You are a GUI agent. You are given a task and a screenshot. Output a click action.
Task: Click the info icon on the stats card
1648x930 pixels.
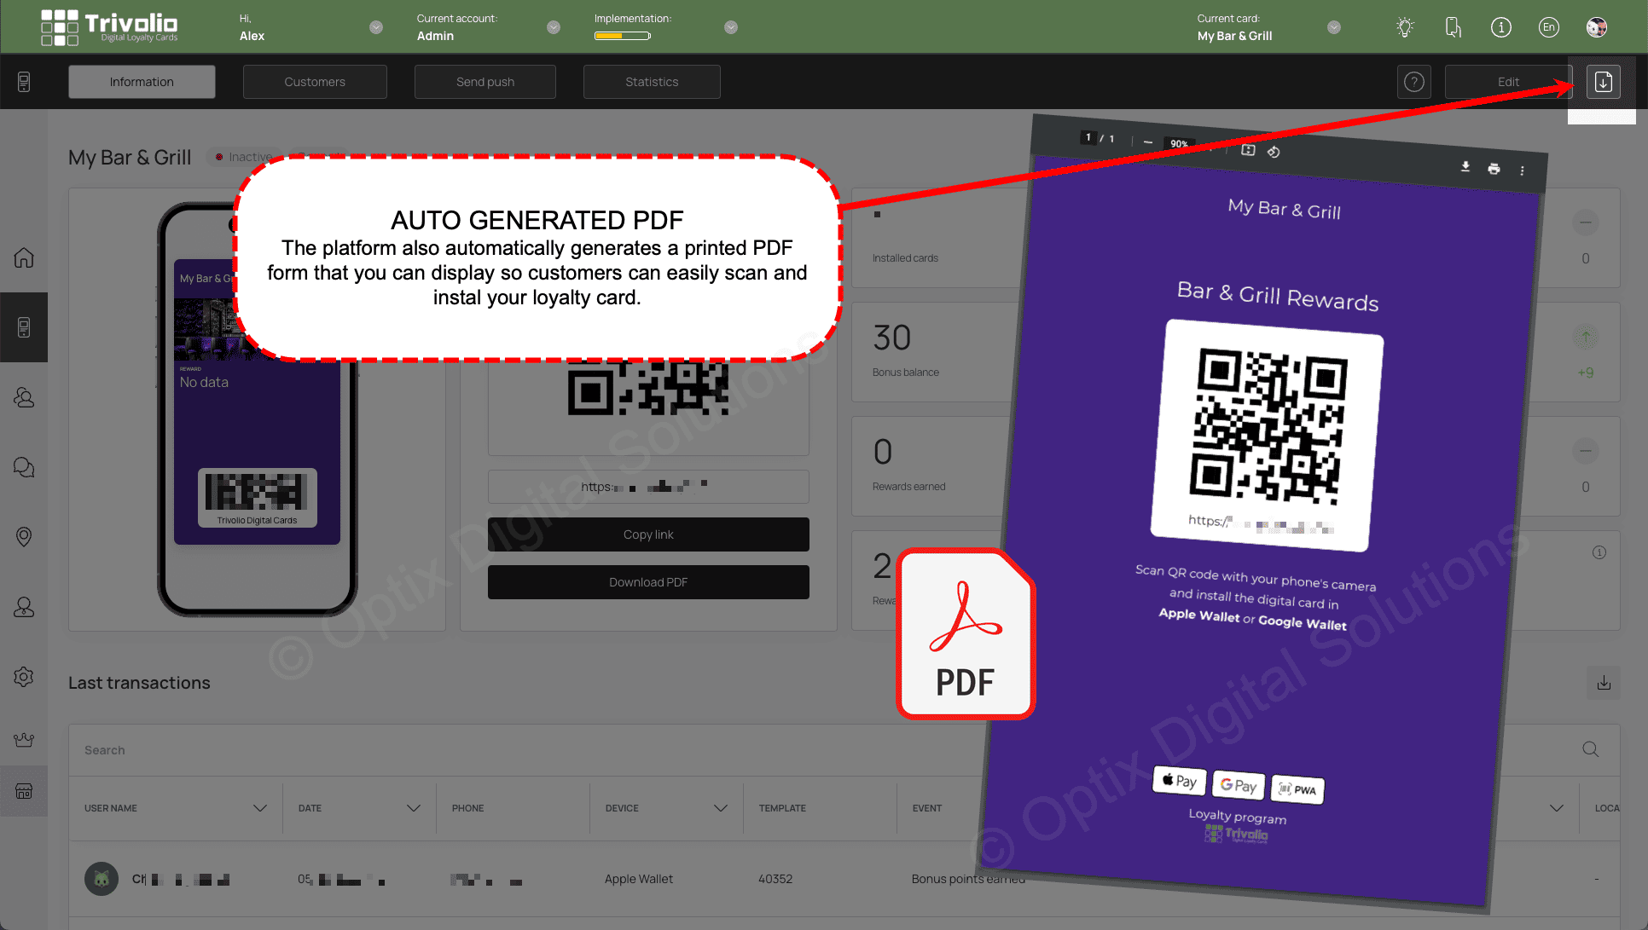click(1599, 552)
